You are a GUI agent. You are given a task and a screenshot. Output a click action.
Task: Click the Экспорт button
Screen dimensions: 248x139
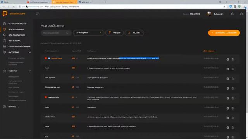point(134,32)
